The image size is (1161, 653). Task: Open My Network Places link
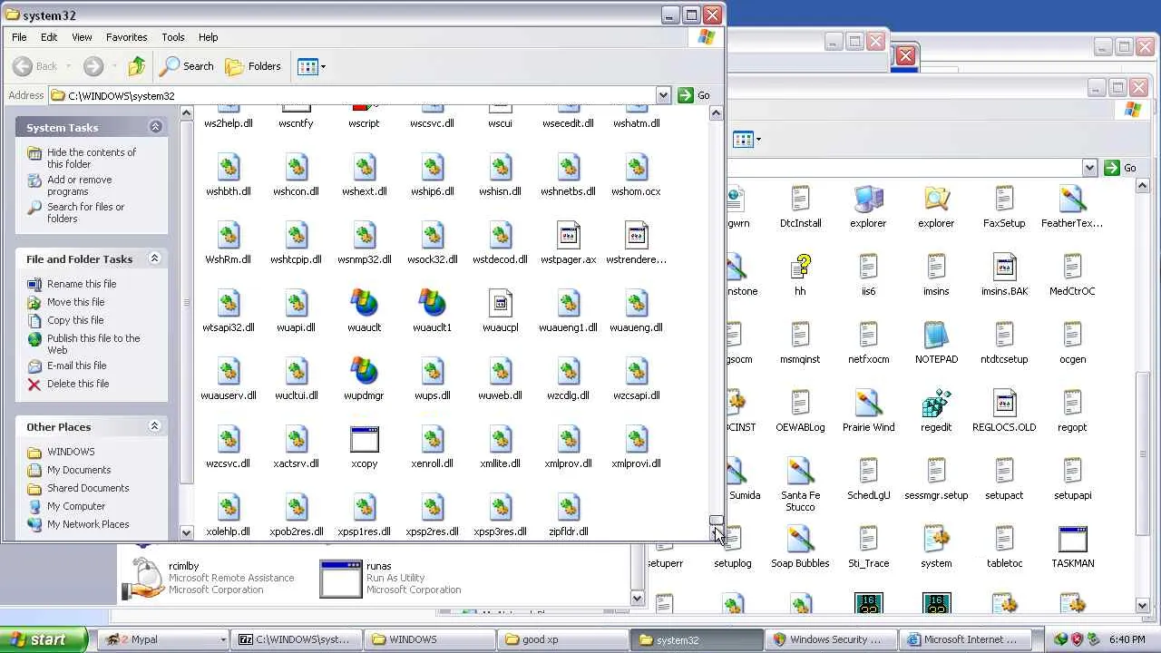pos(88,524)
